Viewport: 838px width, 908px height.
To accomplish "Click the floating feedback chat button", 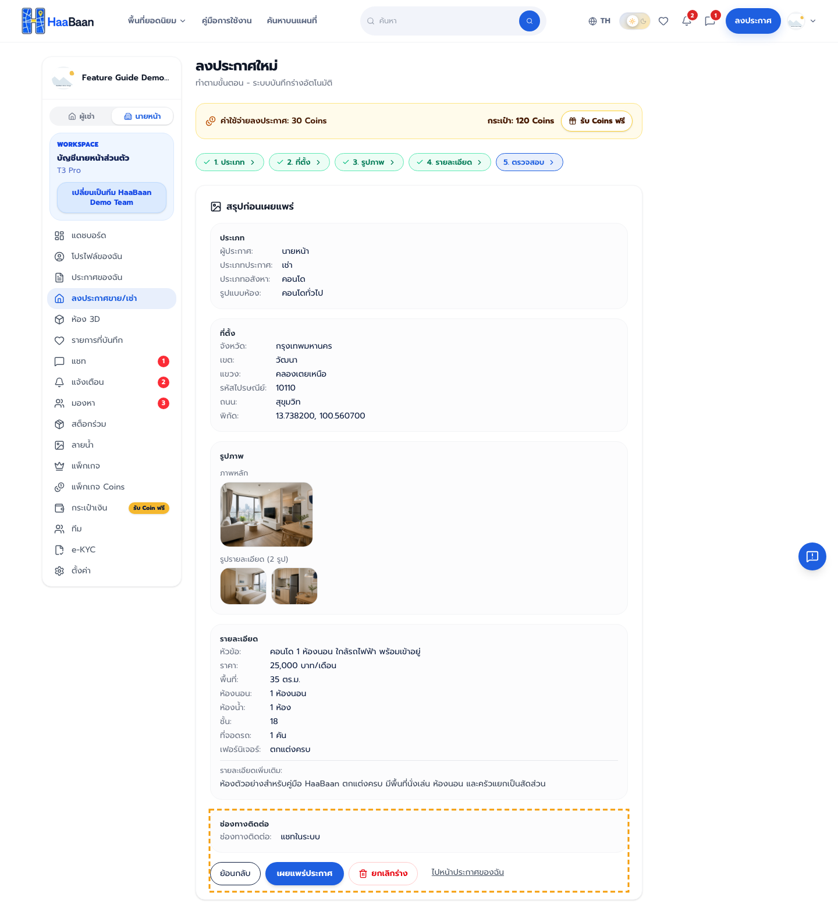I will [812, 556].
